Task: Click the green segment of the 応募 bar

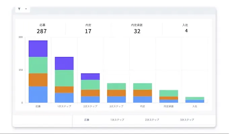Action: (x=38, y=65)
